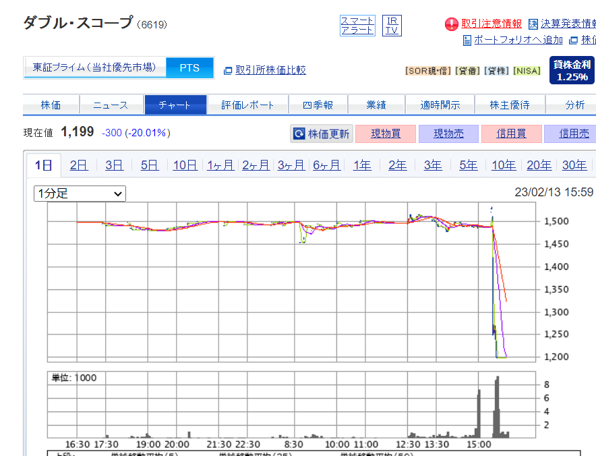Switch to the チャート tab

175,105
